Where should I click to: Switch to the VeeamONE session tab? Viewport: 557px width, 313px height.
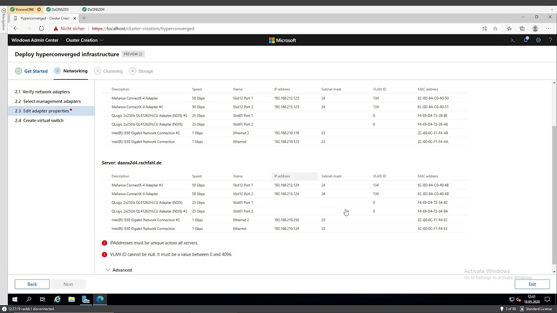[x=25, y=9]
